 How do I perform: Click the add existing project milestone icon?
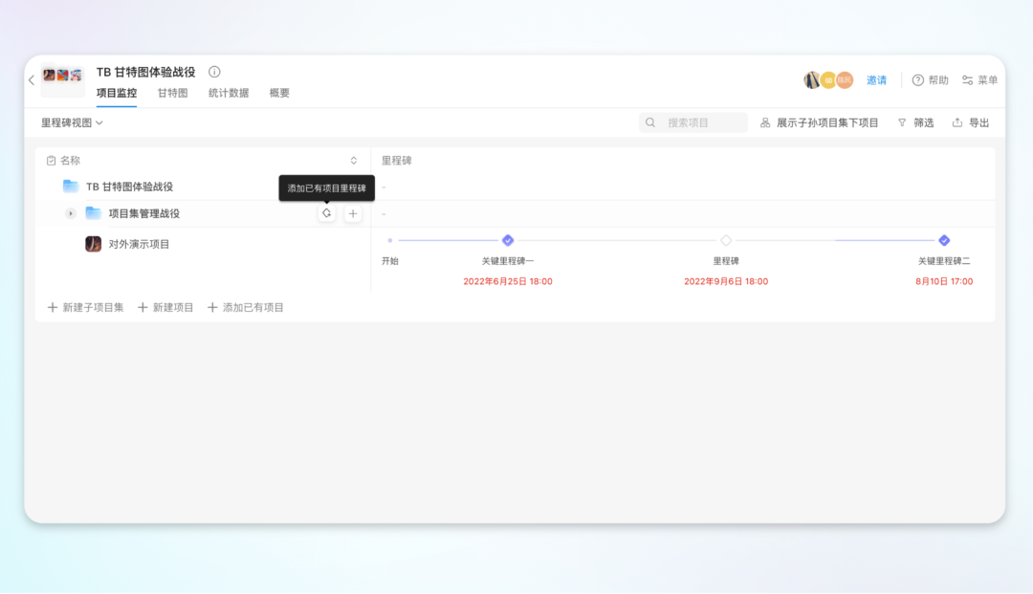[327, 213]
